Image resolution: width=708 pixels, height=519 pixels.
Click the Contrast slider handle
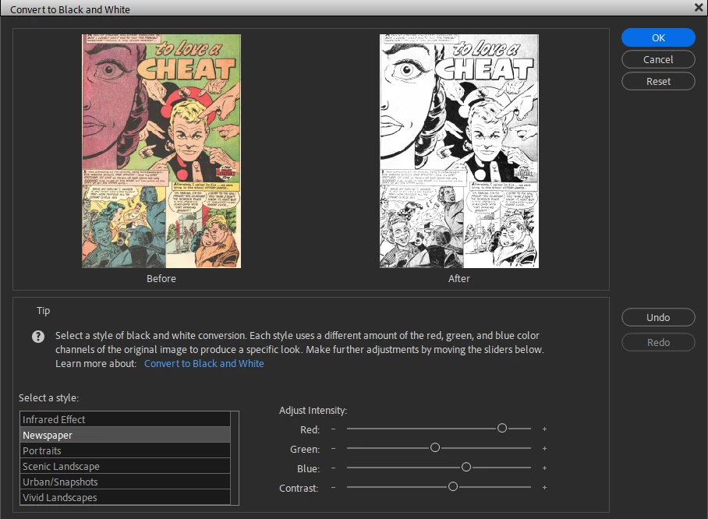453,486
